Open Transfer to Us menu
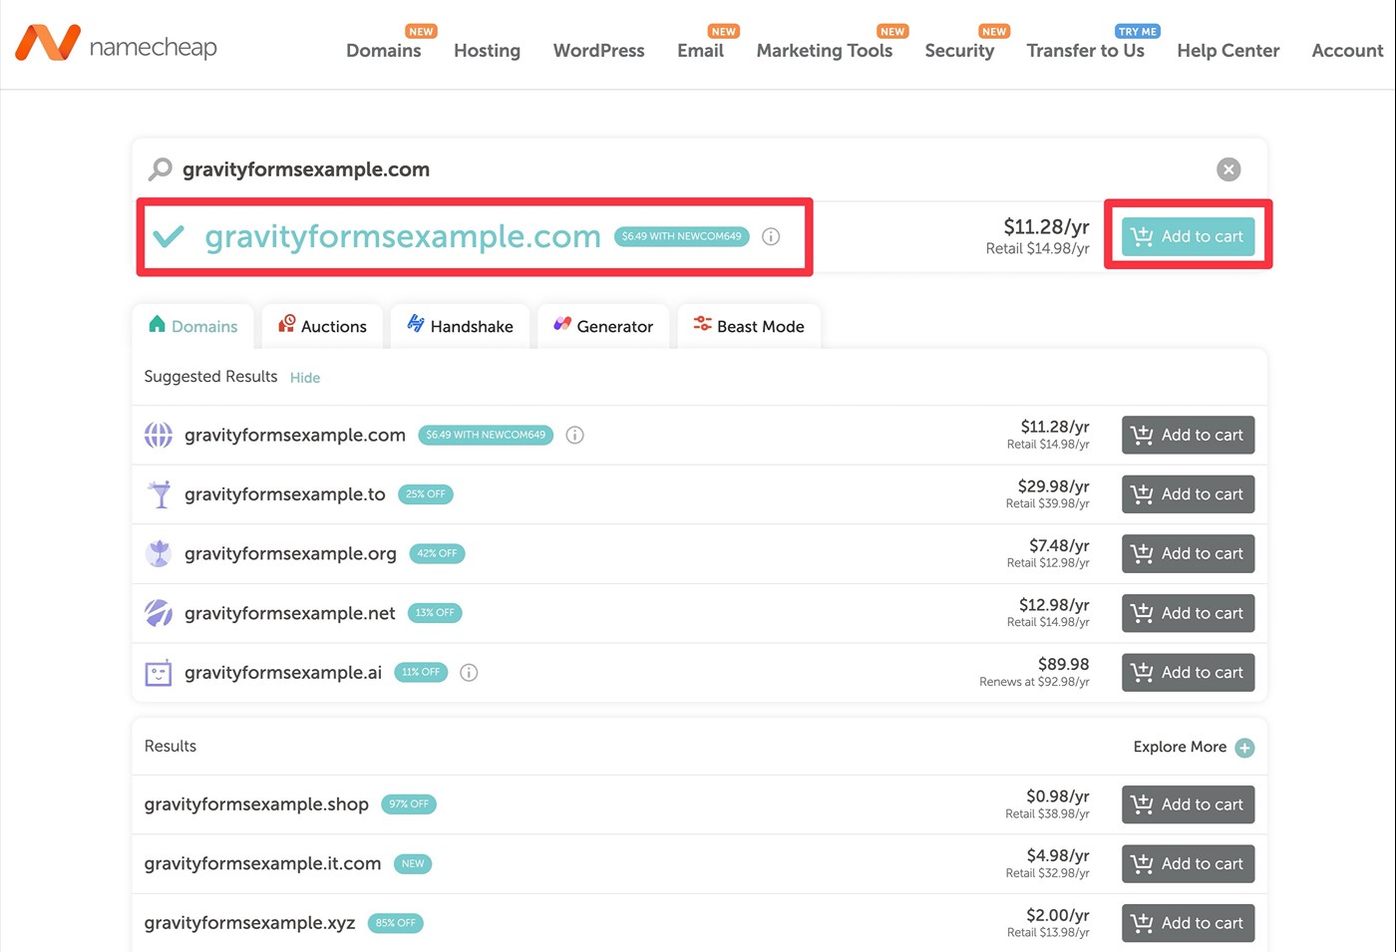Image resolution: width=1396 pixels, height=952 pixels. tap(1086, 50)
